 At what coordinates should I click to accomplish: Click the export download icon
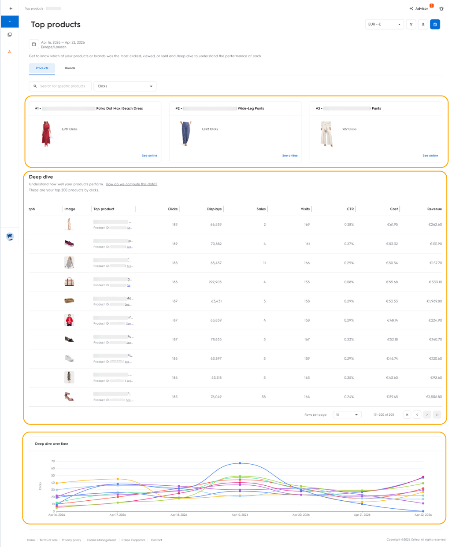tap(423, 24)
